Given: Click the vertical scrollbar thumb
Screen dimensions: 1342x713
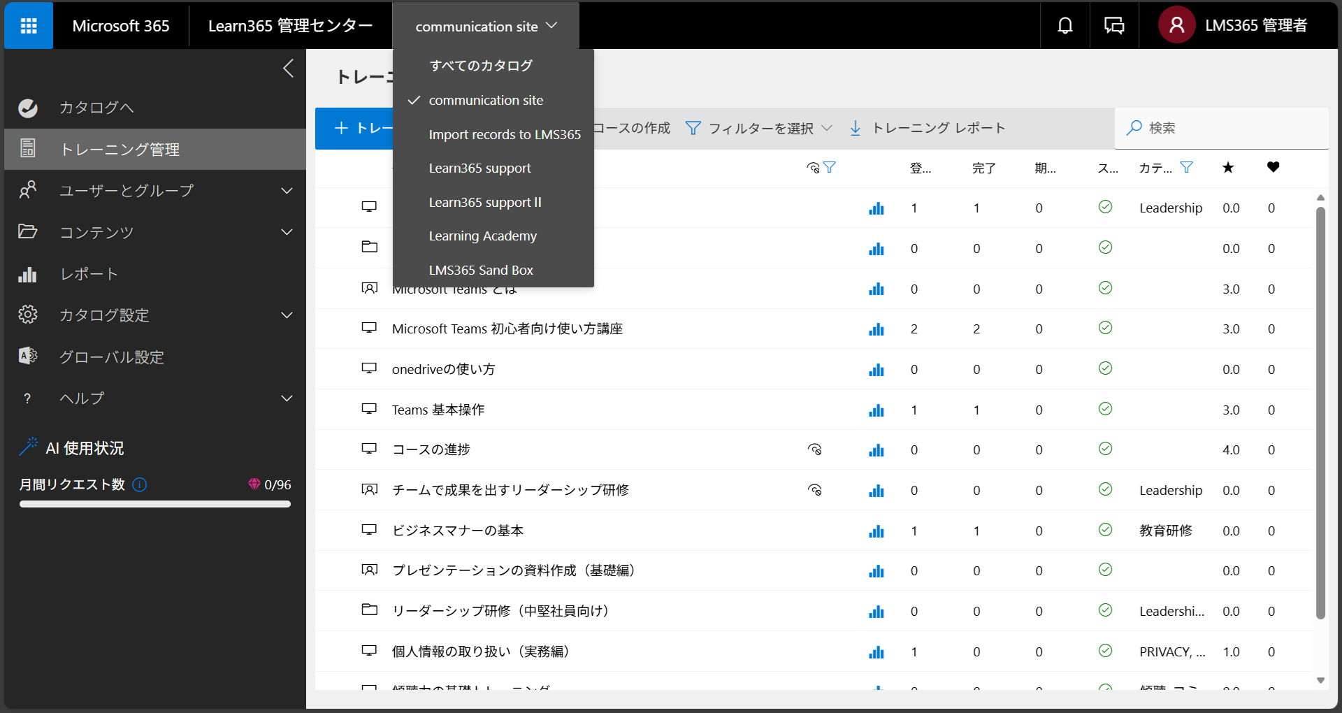Looking at the screenshot, I should 1320,412.
